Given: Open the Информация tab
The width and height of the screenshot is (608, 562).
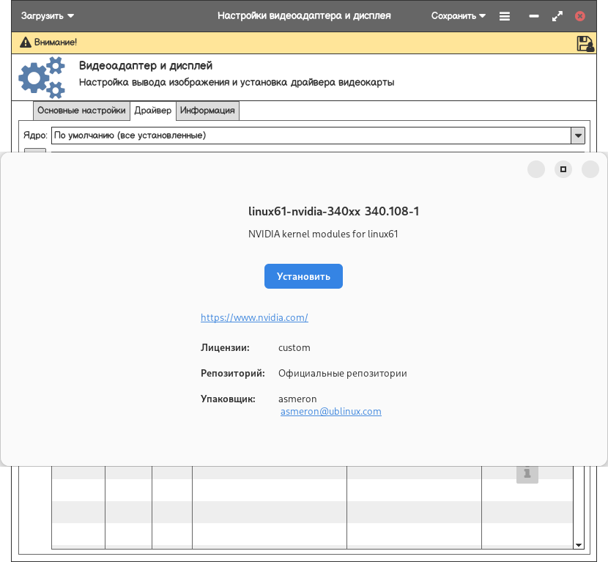Looking at the screenshot, I should click(207, 111).
